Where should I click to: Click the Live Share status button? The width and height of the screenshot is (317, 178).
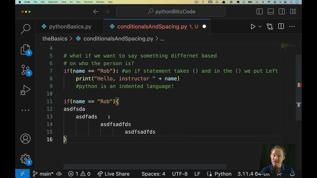113,174
